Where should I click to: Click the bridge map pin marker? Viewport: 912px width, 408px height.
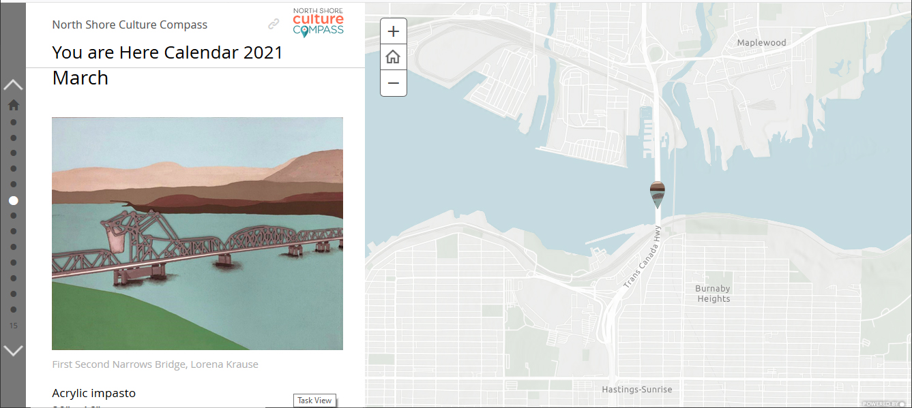pyautogui.click(x=657, y=195)
